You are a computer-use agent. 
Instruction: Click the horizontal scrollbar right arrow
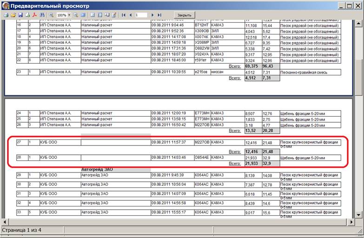point(351,222)
